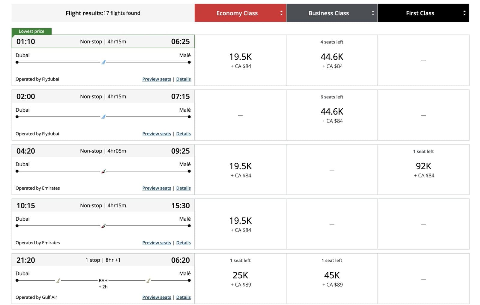This screenshot has width=480, height=305.
Task: Click Emirates airline icon on 10:15 flight
Action: pos(103,226)
